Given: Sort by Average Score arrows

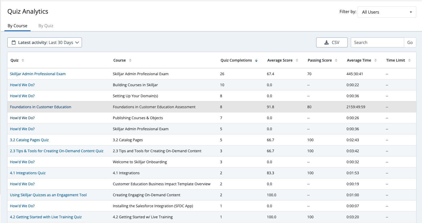Looking at the screenshot, I should (297, 60).
